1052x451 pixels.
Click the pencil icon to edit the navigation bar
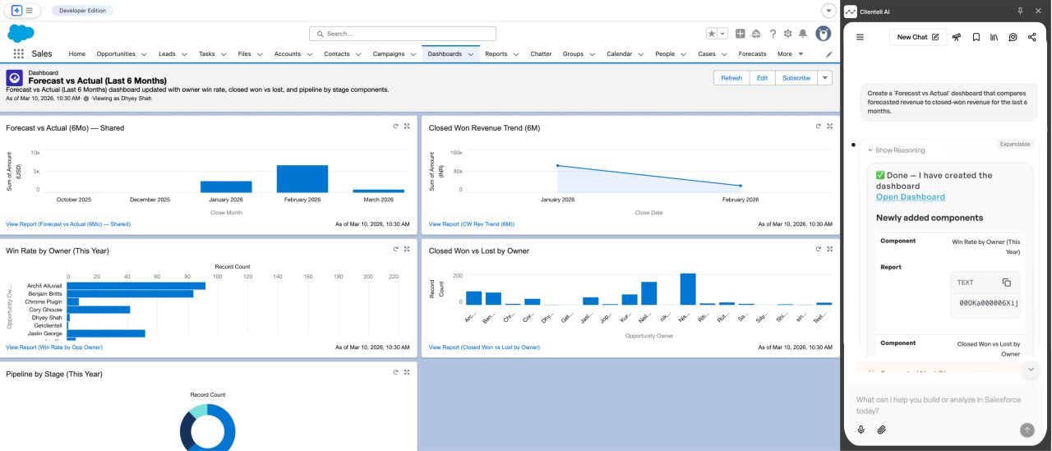(829, 54)
